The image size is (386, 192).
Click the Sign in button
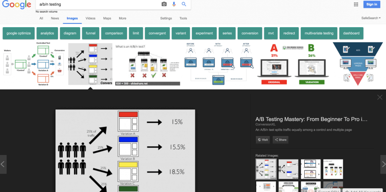[371, 4]
